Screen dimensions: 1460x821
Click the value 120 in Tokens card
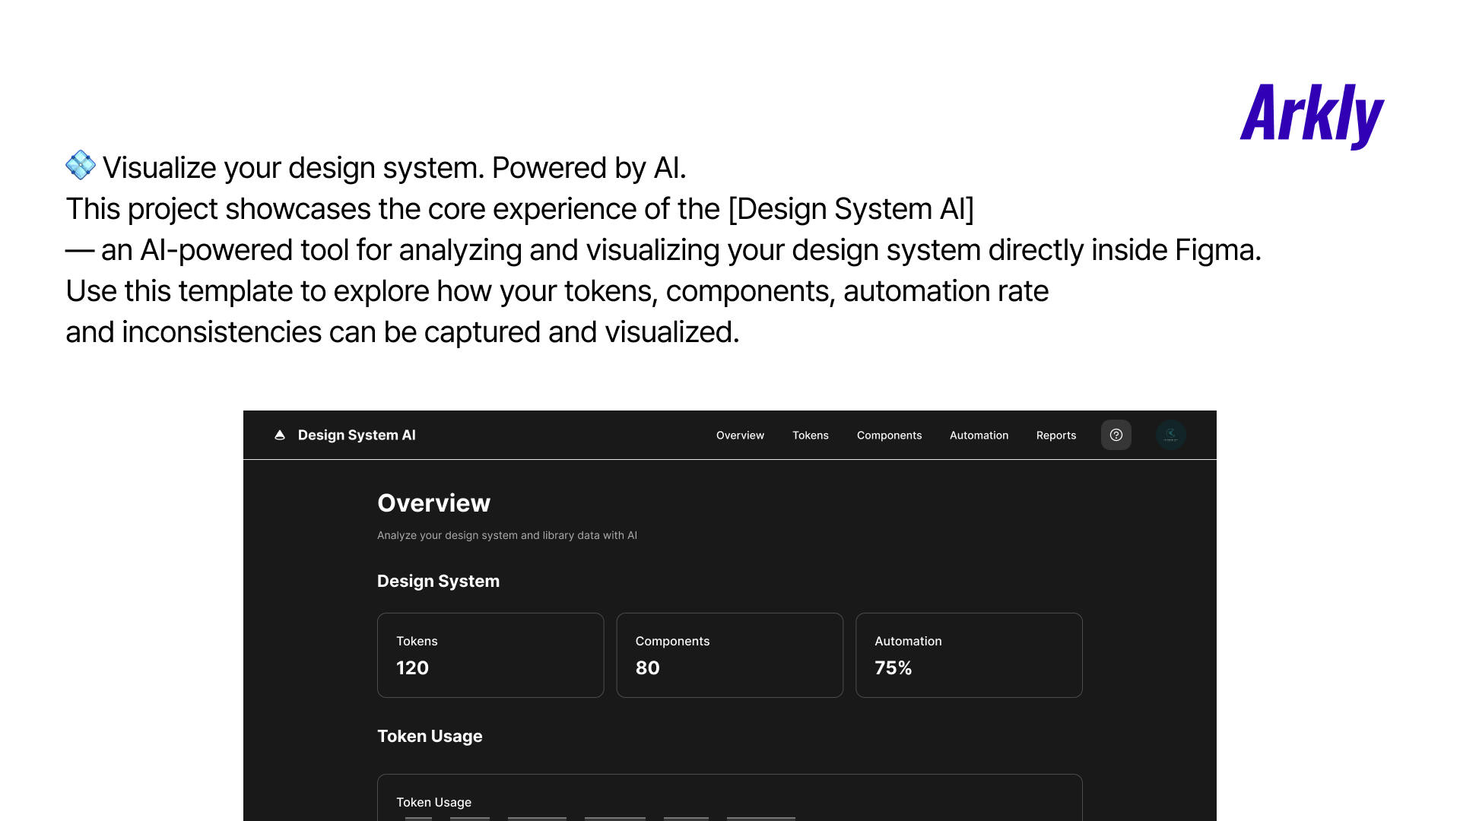tap(412, 668)
